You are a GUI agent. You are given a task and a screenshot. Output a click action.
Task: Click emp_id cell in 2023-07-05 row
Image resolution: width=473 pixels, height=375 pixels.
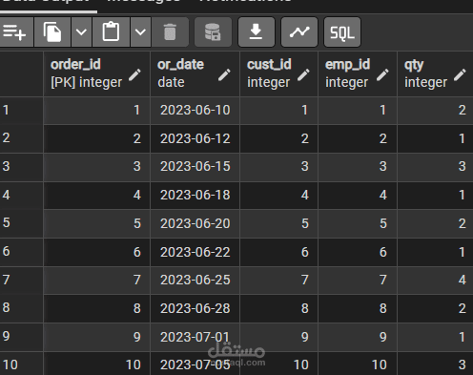pos(358,365)
